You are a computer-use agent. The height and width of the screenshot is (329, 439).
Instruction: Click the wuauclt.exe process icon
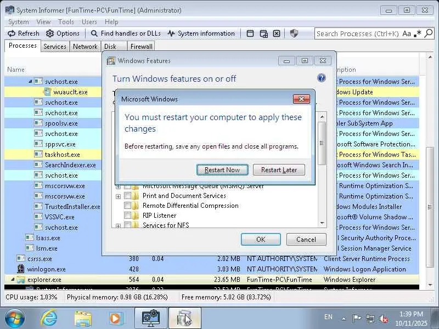48,92
